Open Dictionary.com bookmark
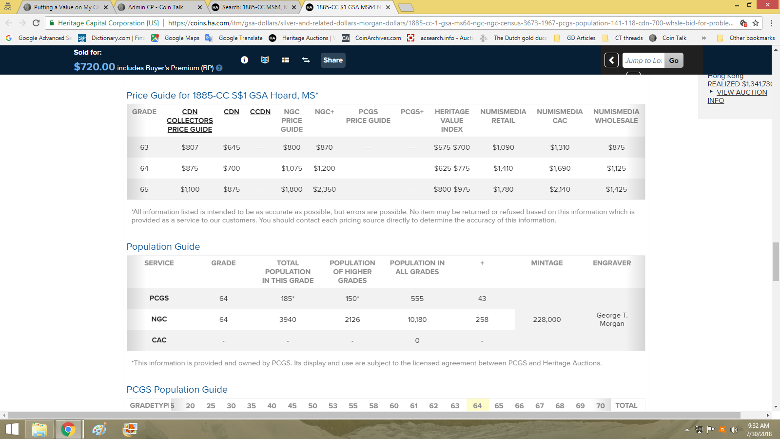 (x=112, y=38)
